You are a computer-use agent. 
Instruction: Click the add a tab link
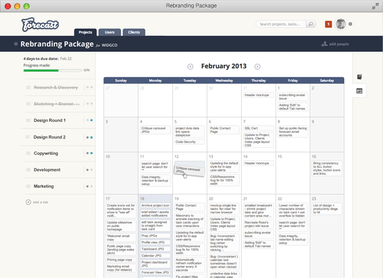(41, 202)
